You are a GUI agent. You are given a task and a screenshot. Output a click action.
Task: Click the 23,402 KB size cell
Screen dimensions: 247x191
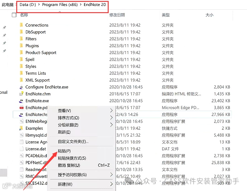tap(221, 101)
